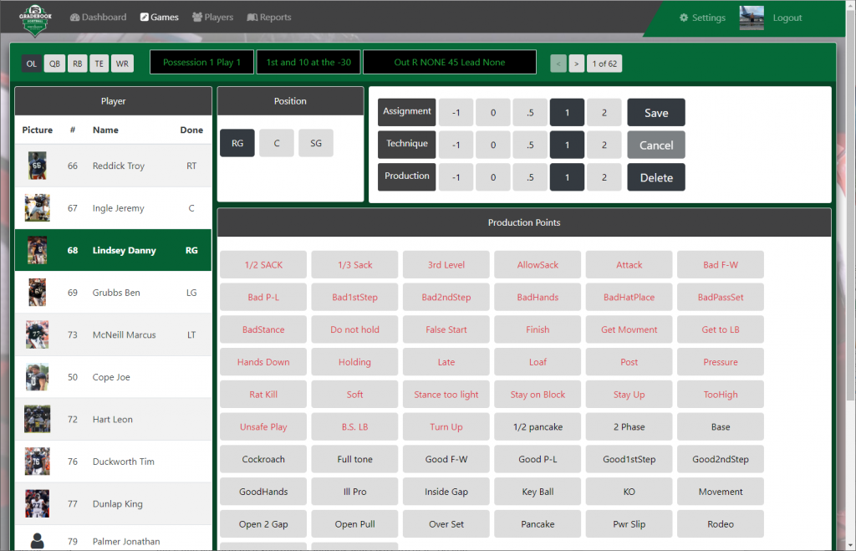
Task: Add the Rat Kill production point
Action: tap(263, 395)
